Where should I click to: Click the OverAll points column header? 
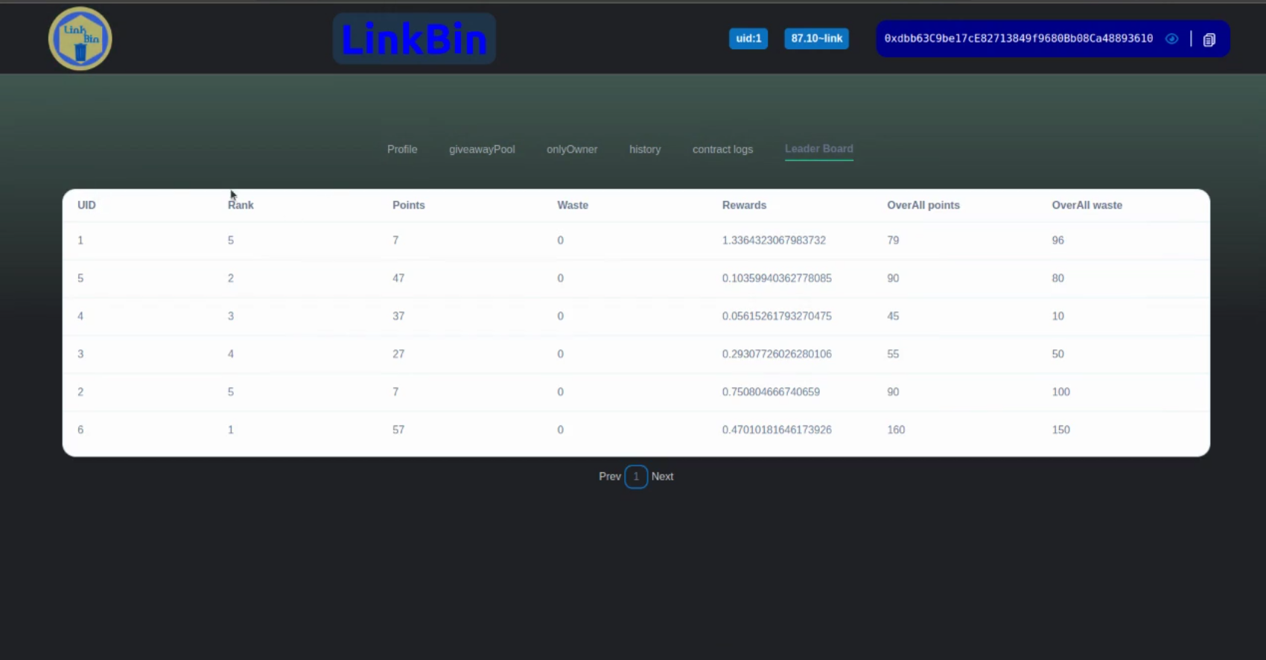[x=923, y=205]
